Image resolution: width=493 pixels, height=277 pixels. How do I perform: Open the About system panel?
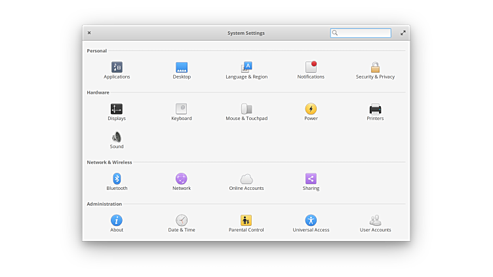pyautogui.click(x=117, y=221)
